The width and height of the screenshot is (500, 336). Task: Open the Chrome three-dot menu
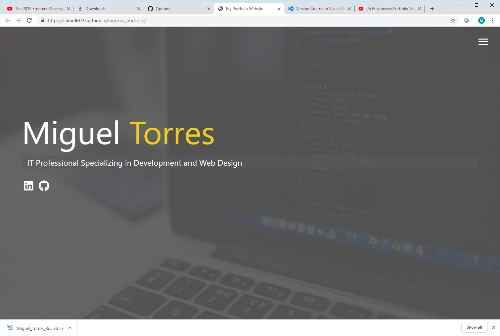[493, 20]
